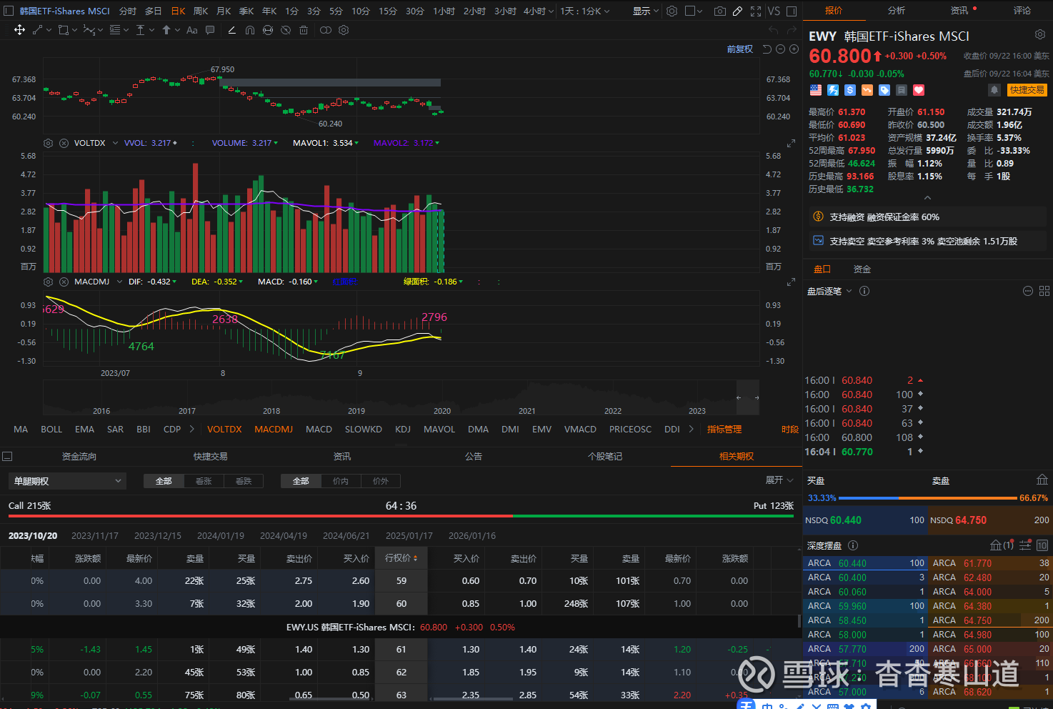Open the 1天:1分K interval dropdown
Screen dimensions: 1053x709
coord(585,11)
